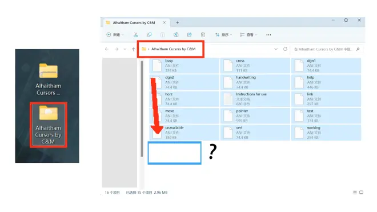Click the Copy icon in toolbar
Image resolution: width=377 pixels, height=212 pixels.
[149, 35]
